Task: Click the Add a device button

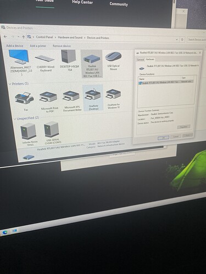Action: click(x=15, y=45)
